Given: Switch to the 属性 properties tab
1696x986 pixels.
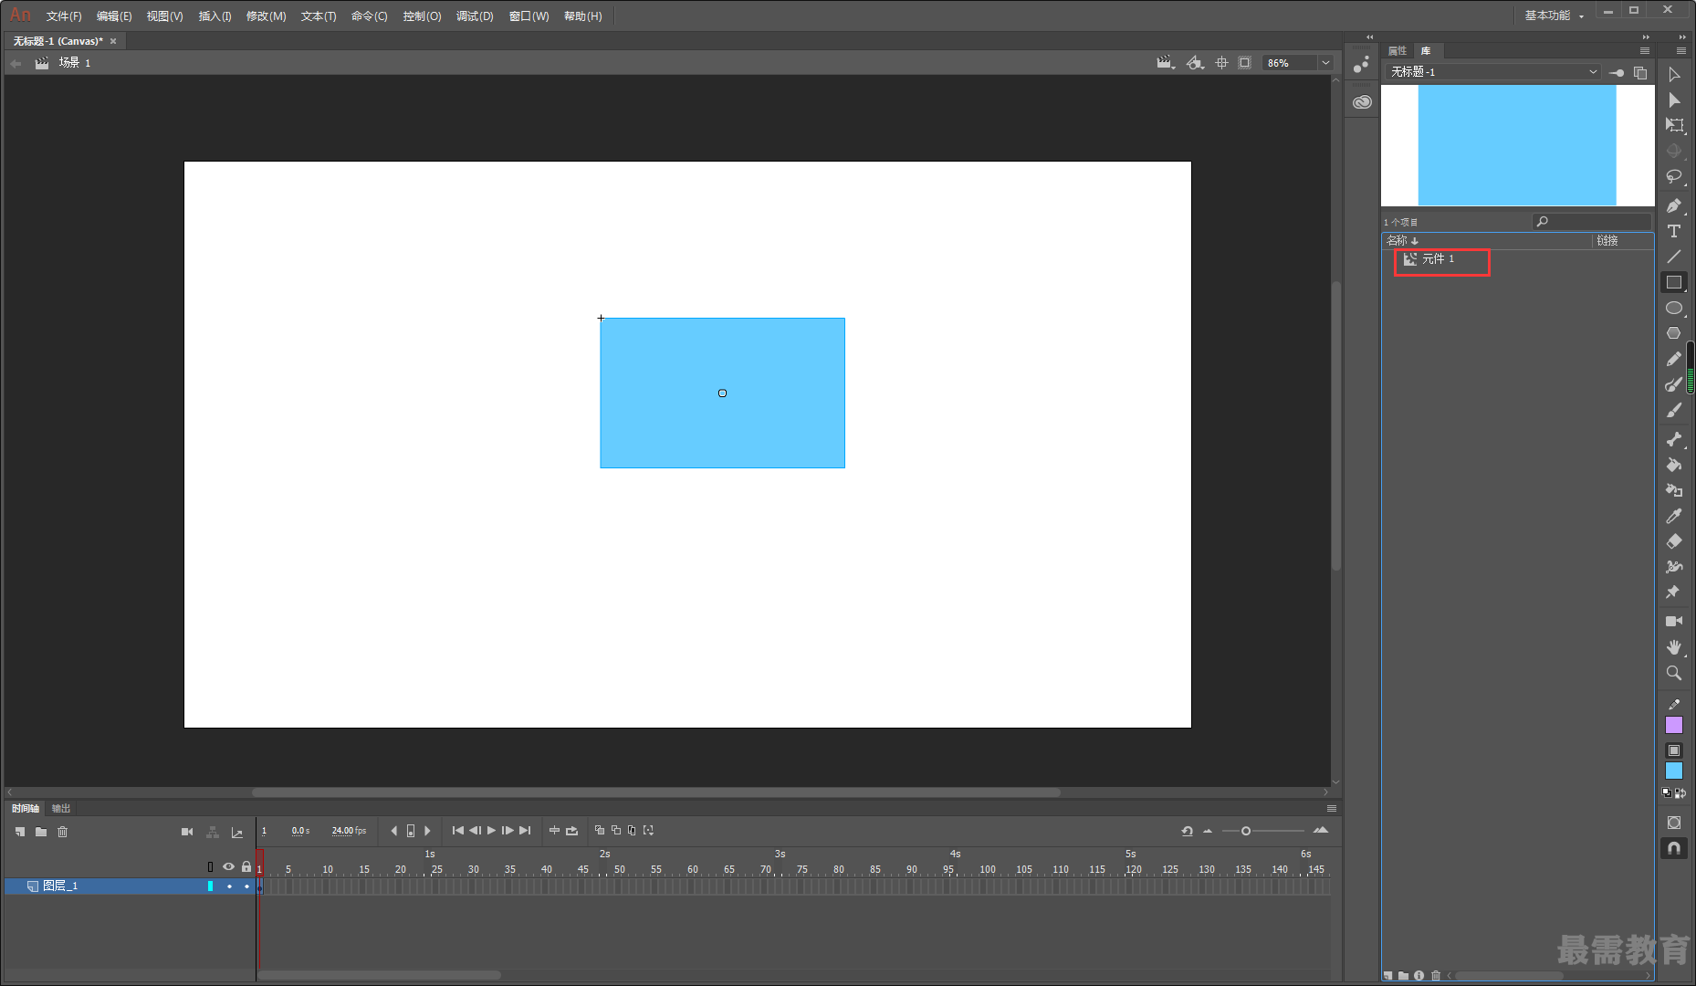Looking at the screenshot, I should click(x=1398, y=51).
